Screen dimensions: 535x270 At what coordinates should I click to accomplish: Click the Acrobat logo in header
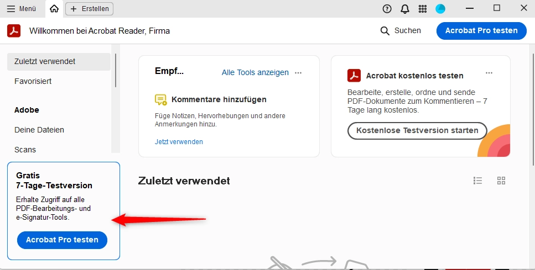pos(14,30)
